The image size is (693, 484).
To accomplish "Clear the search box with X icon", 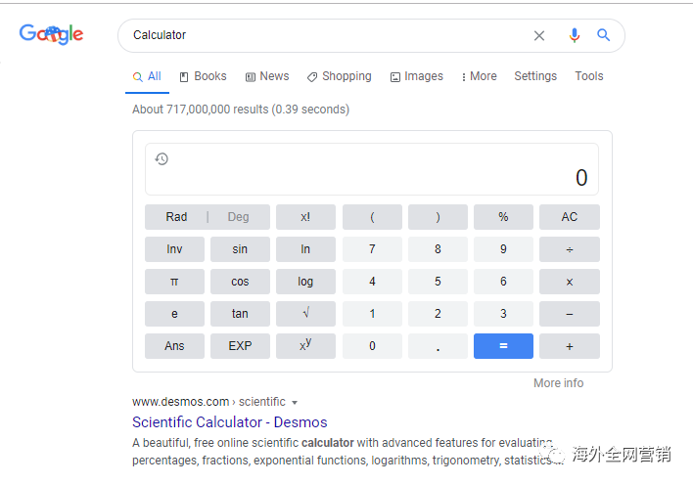I will [539, 35].
